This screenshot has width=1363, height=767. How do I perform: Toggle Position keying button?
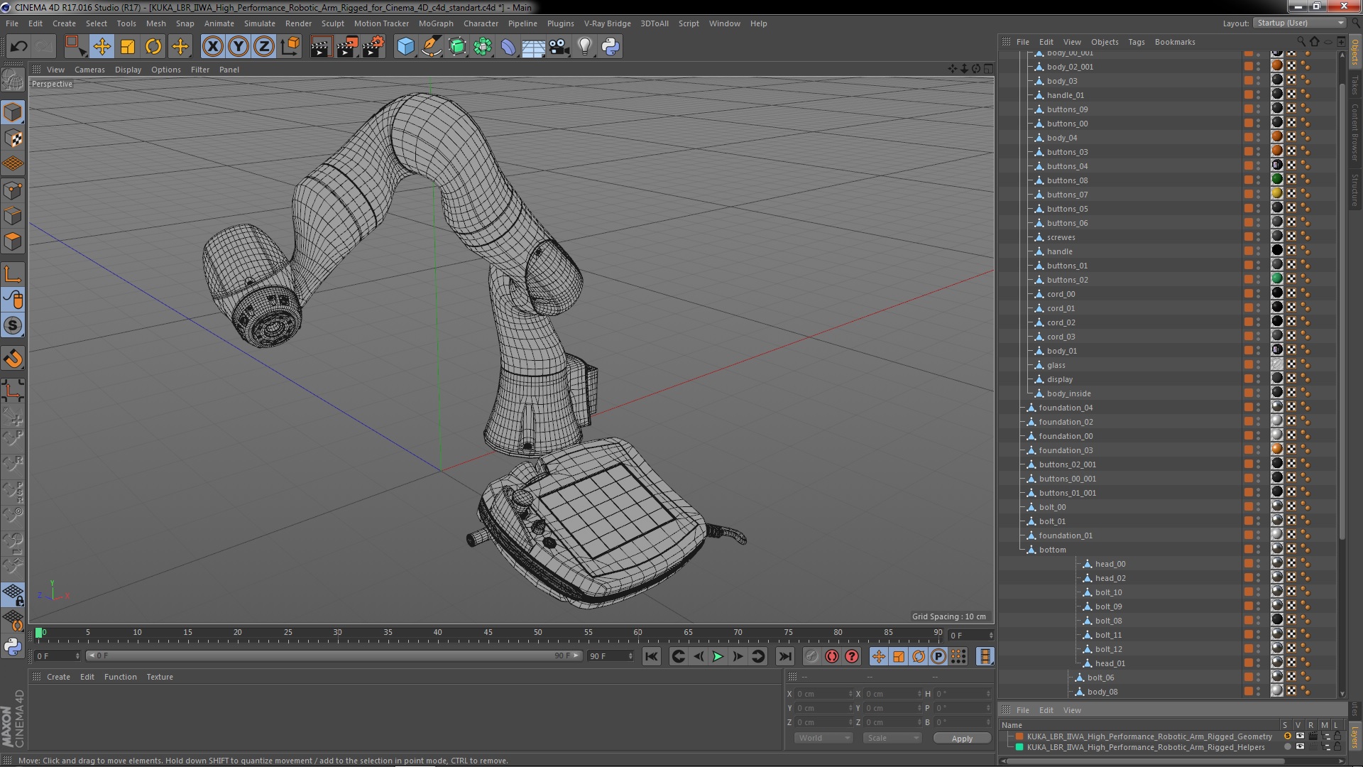[879, 656]
